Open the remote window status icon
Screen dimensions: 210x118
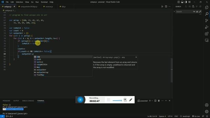click(2, 116)
